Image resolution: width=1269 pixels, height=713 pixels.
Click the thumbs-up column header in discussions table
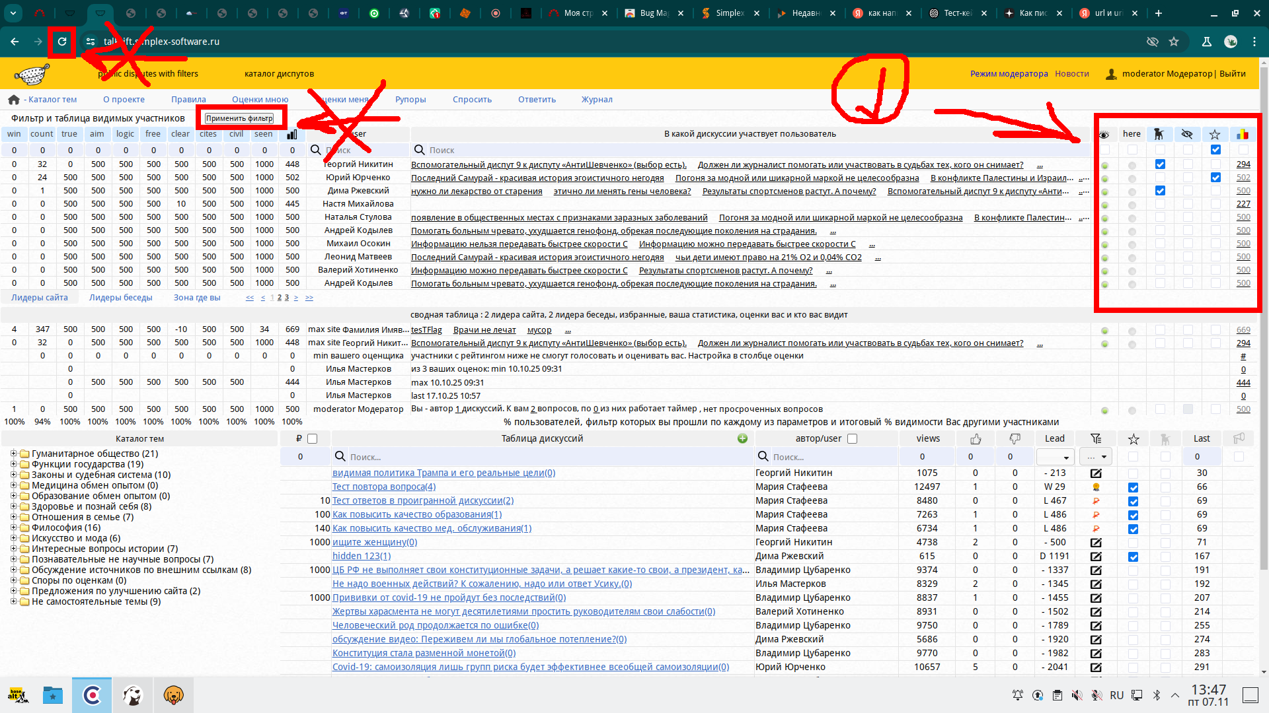pyautogui.click(x=976, y=439)
